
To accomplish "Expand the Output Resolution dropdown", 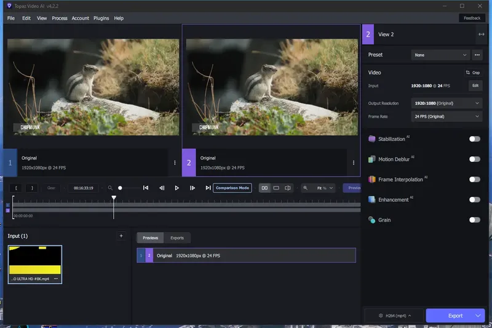I will [446, 103].
